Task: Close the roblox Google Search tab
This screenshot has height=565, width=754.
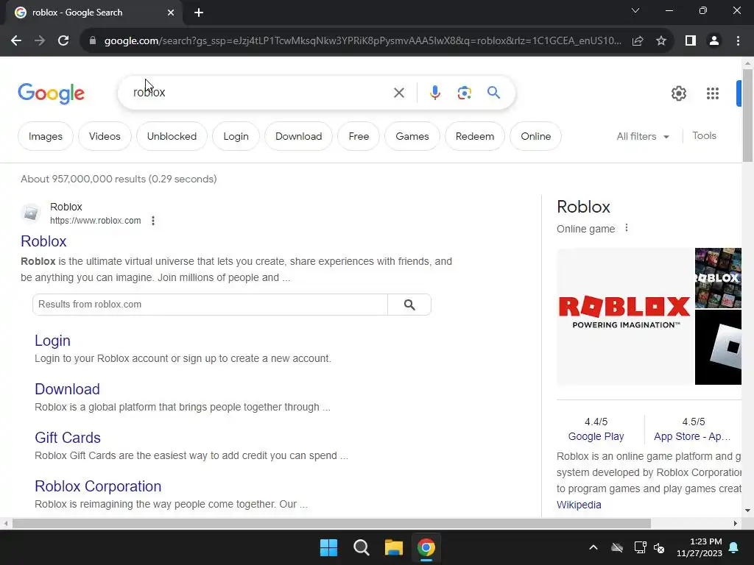Action: 171,13
